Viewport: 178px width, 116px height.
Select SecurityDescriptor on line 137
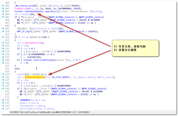point(31,109)
